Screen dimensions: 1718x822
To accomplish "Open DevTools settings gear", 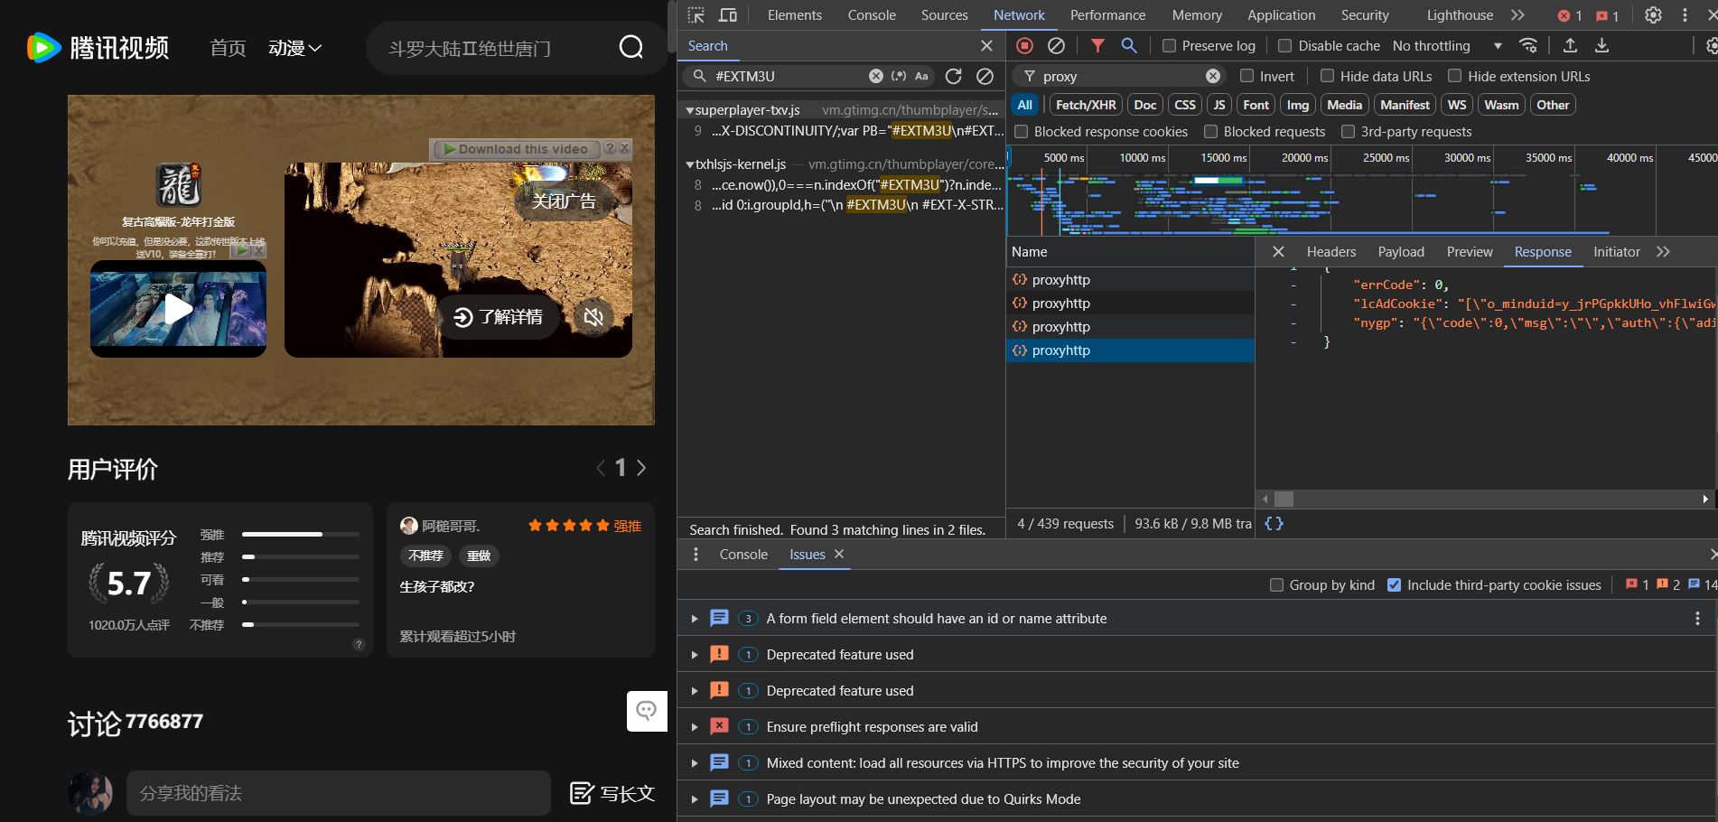I will coord(1653,15).
